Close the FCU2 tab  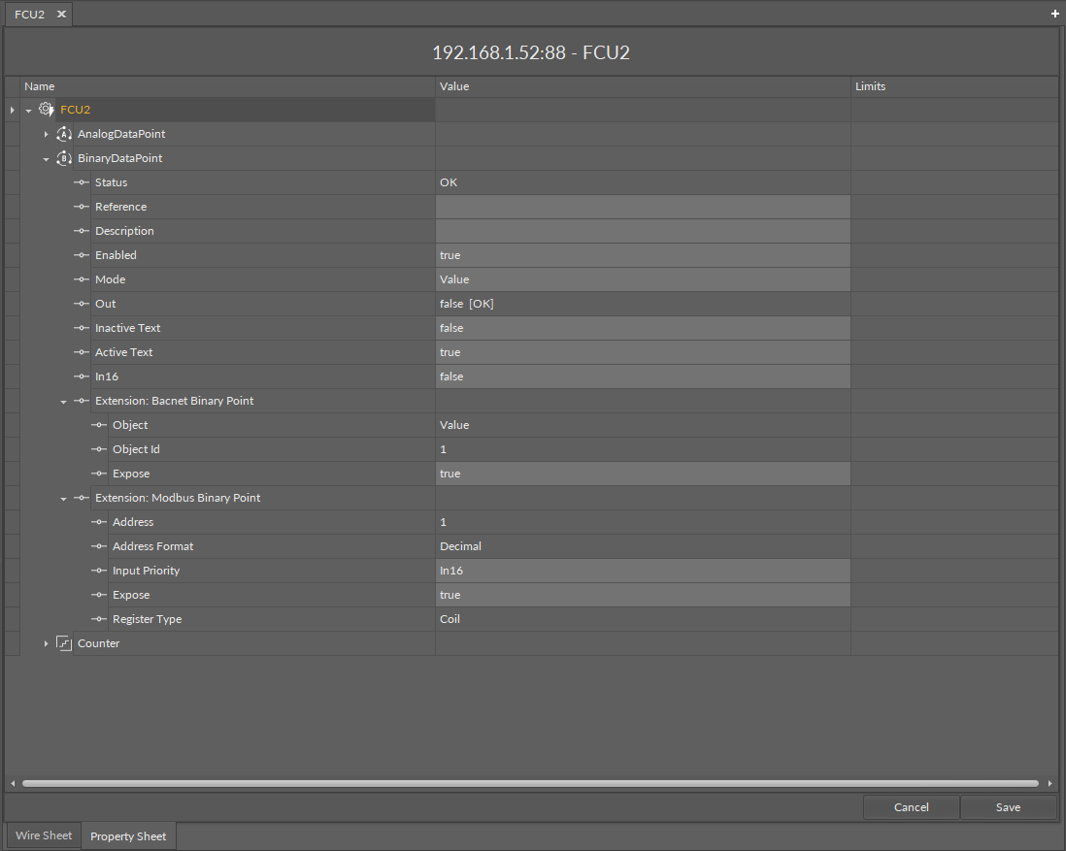(x=61, y=14)
